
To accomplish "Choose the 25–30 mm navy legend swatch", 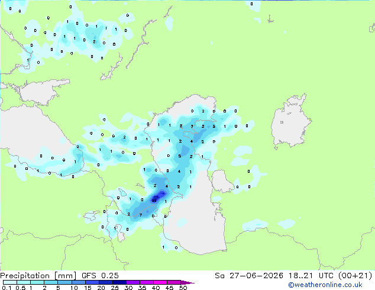I will coord(119,282).
